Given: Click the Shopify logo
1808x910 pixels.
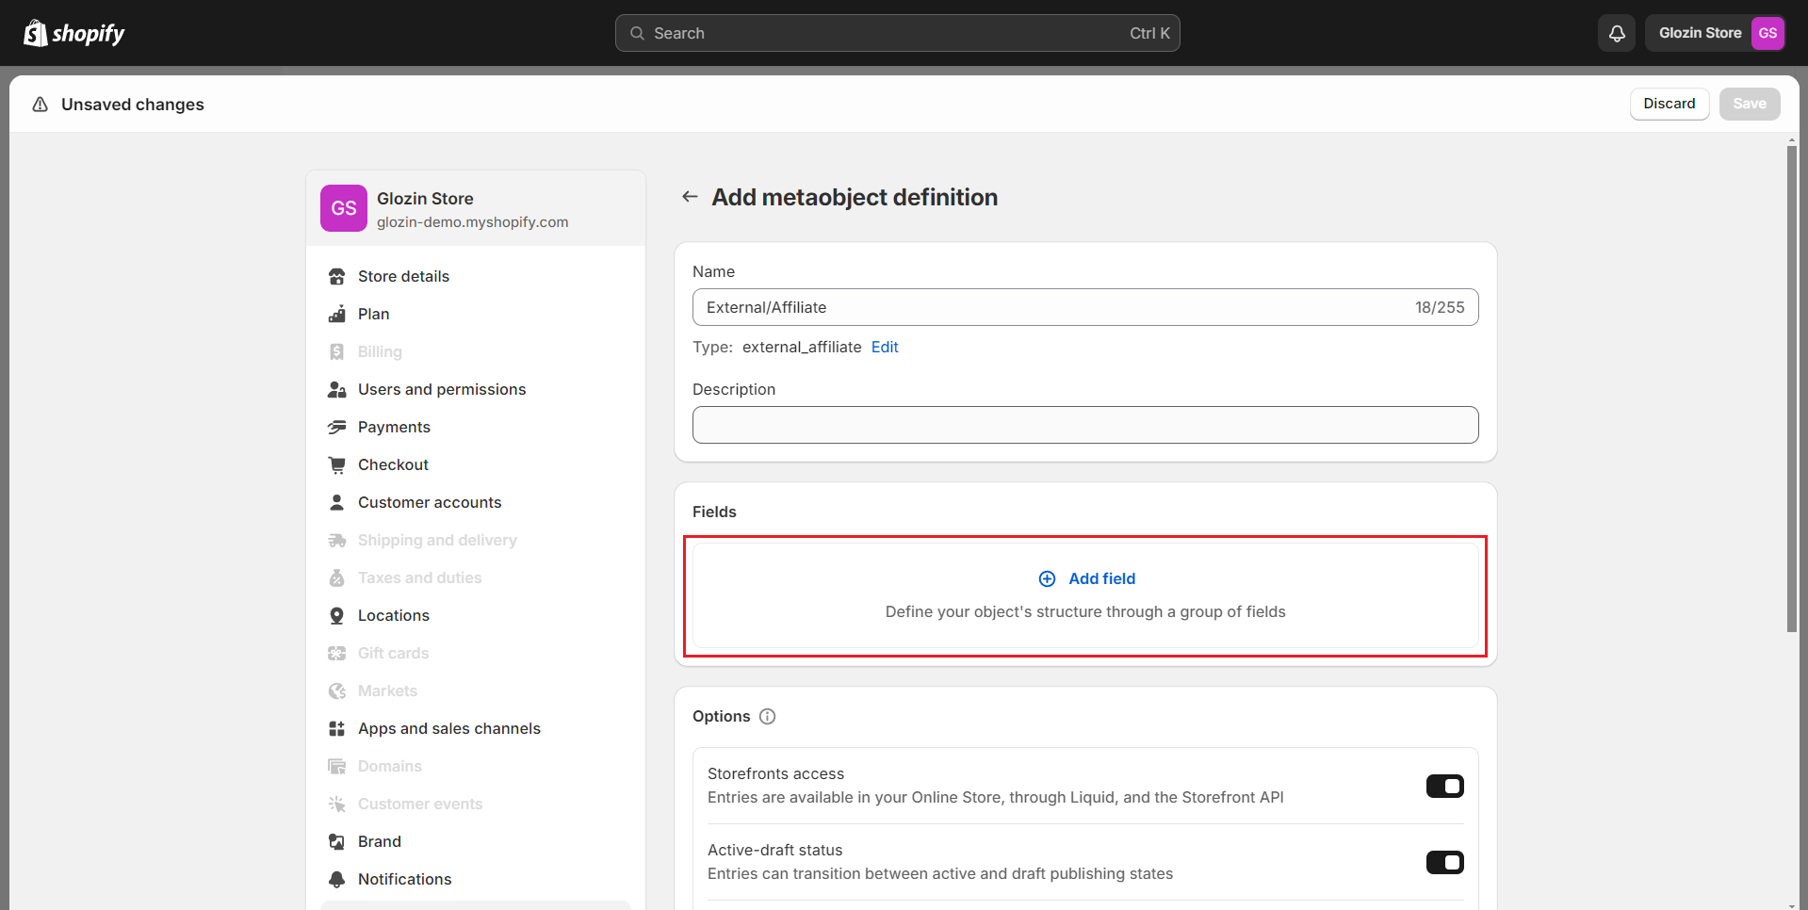Looking at the screenshot, I should point(73,33).
